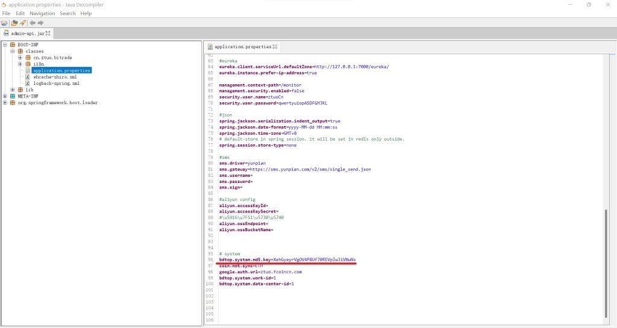The image size is (617, 328).
Task: Open the File menu
Action: [x=6, y=13]
